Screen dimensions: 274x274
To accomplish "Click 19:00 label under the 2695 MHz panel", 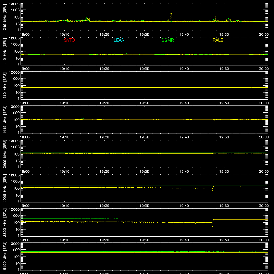I will 25,172.
